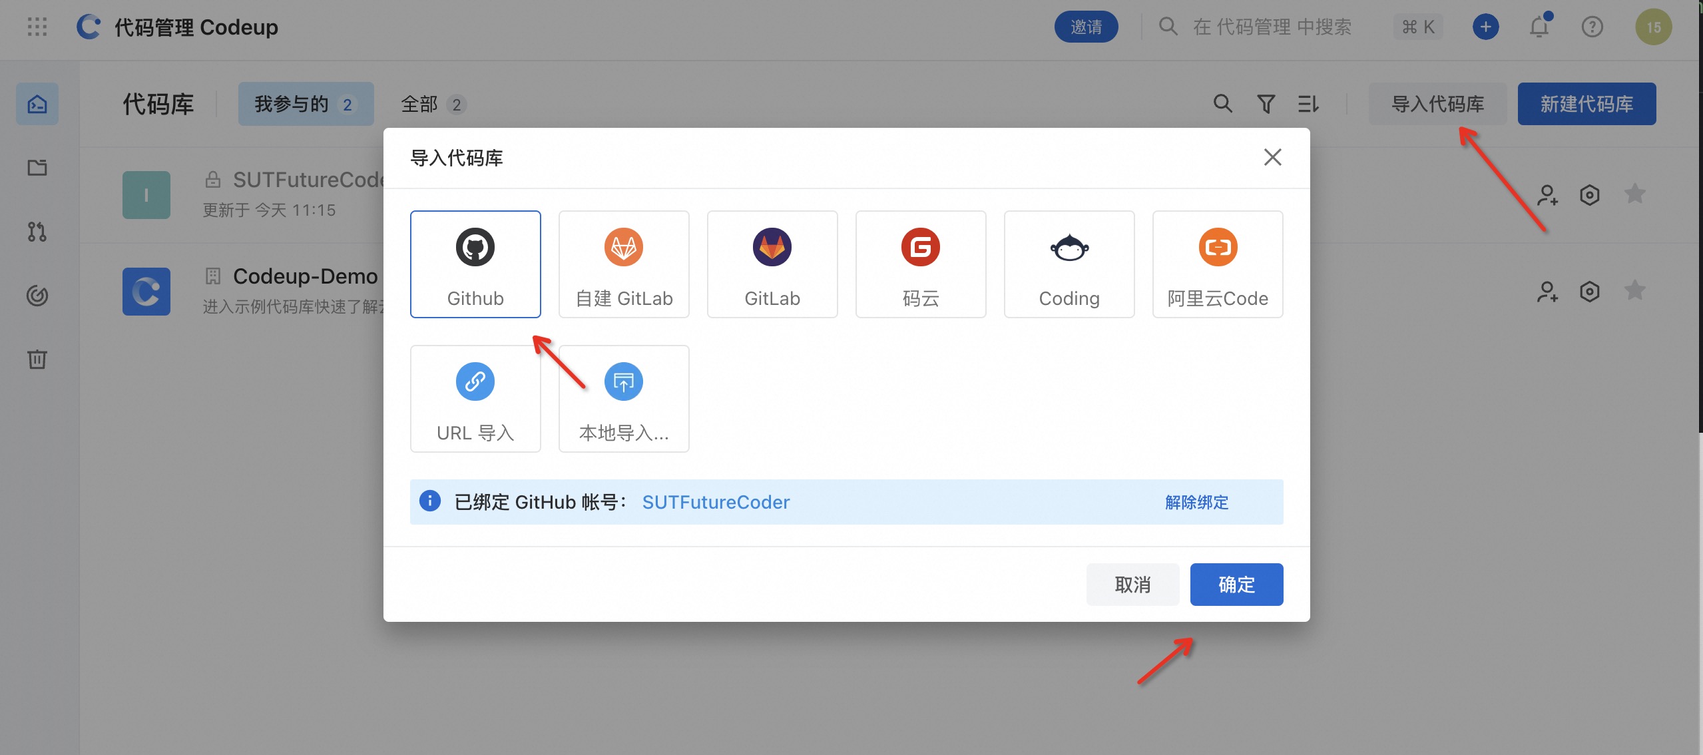1703x755 pixels.
Task: Close the 导入代码库 dialog
Action: click(1272, 157)
